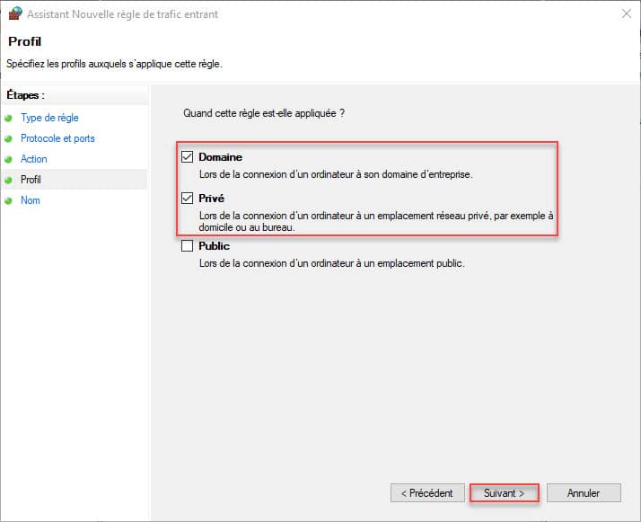Screen dimensions: 641x522
Task: Cancel wizard with Annuler button
Action: click(584, 493)
